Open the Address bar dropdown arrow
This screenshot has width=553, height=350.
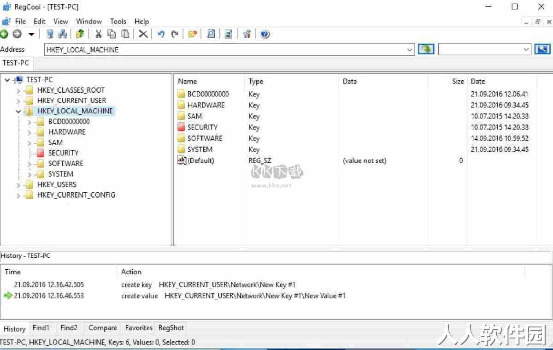pos(410,49)
